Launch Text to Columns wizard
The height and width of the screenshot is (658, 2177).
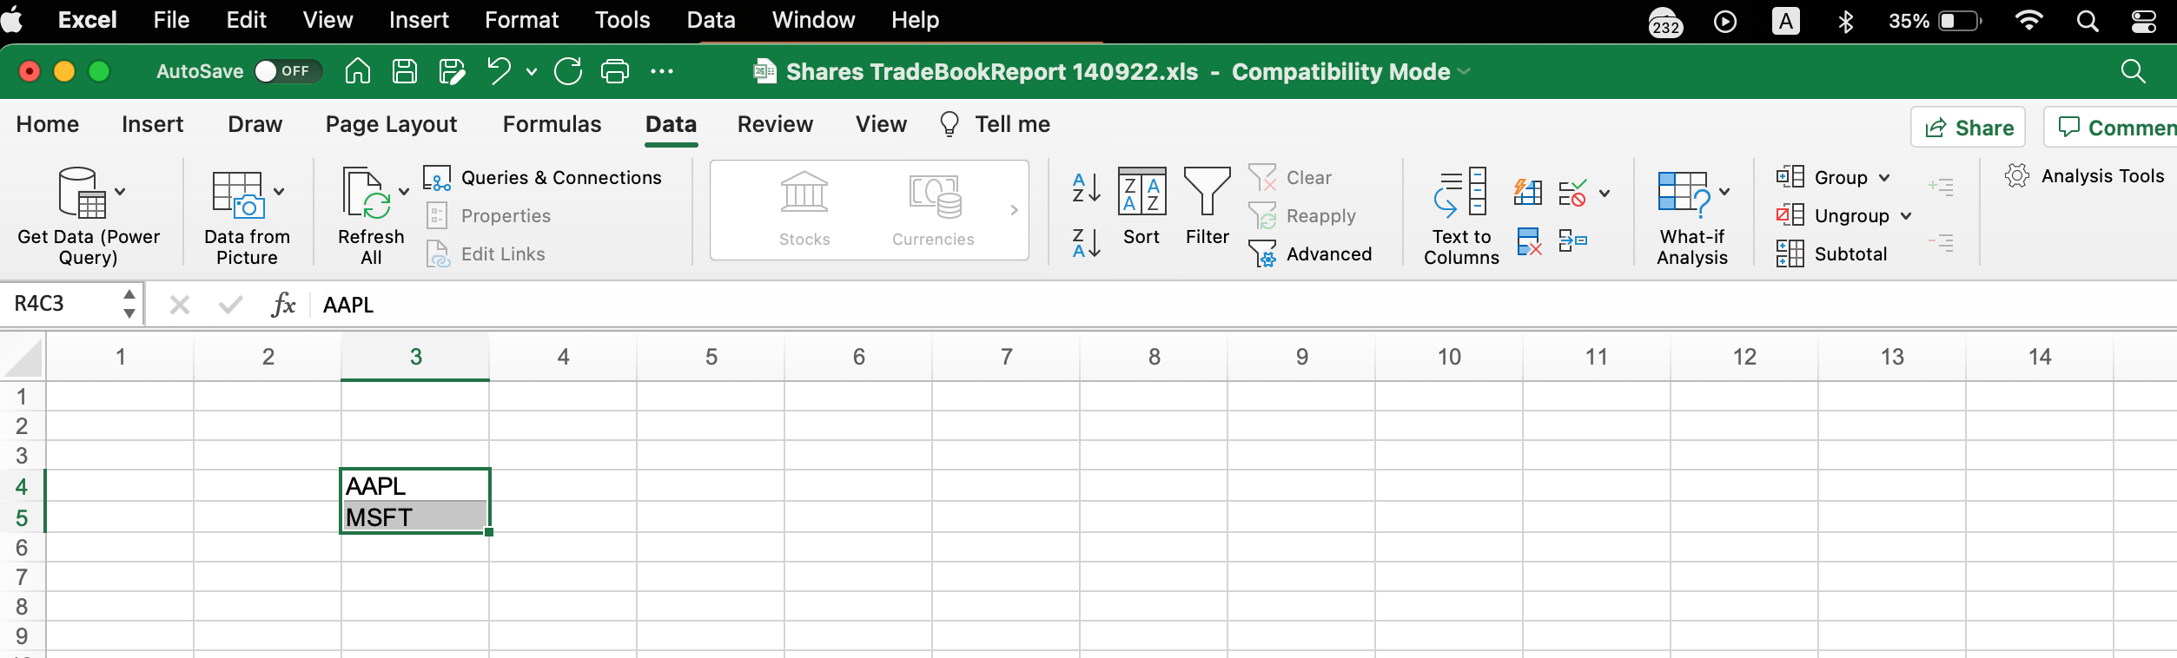point(1461,215)
